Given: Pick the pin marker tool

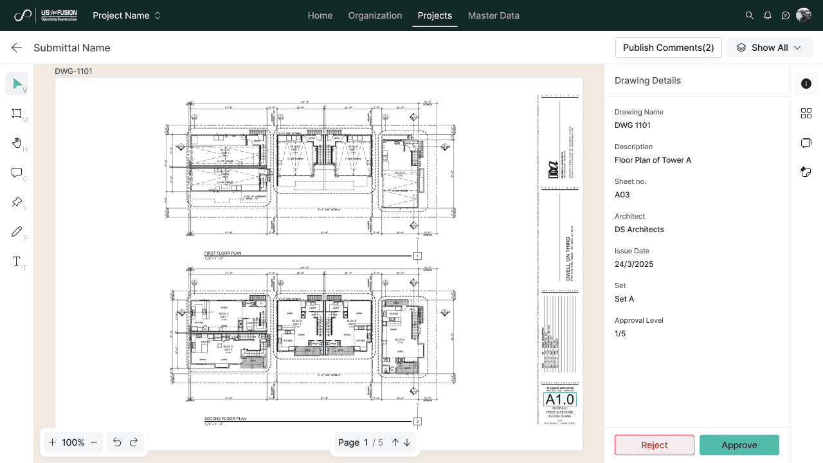Looking at the screenshot, I should point(17,202).
